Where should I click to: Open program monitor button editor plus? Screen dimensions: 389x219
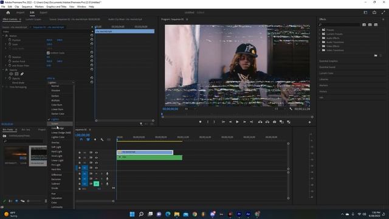pyautogui.click(x=309, y=122)
